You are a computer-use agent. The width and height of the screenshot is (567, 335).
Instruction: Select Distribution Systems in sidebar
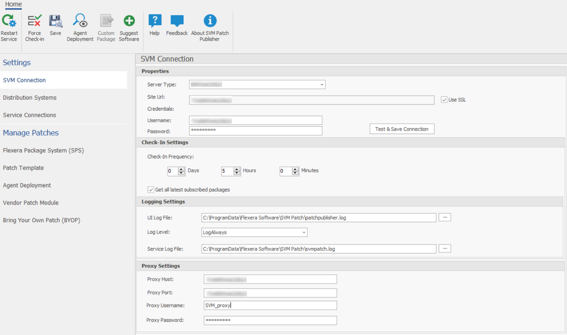pyautogui.click(x=30, y=98)
